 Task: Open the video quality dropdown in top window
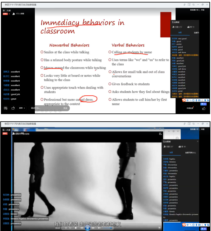click(x=22, y=108)
